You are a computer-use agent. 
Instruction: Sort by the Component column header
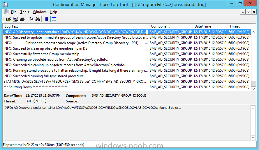point(171,26)
